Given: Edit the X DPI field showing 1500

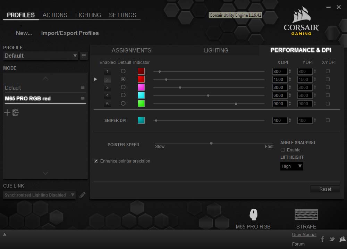Looking at the screenshot, I should click(280, 79).
